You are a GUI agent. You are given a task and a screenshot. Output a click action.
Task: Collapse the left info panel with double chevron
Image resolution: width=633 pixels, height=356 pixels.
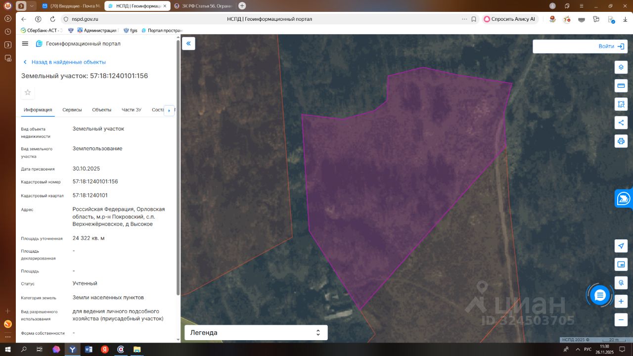click(x=188, y=44)
